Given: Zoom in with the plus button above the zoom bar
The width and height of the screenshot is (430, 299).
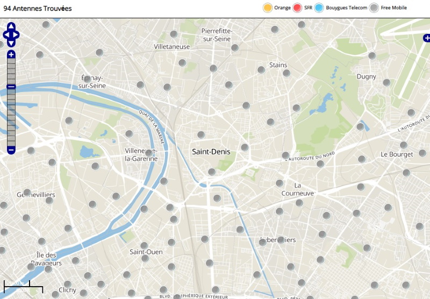Looking at the screenshot, I should (x=11, y=55).
